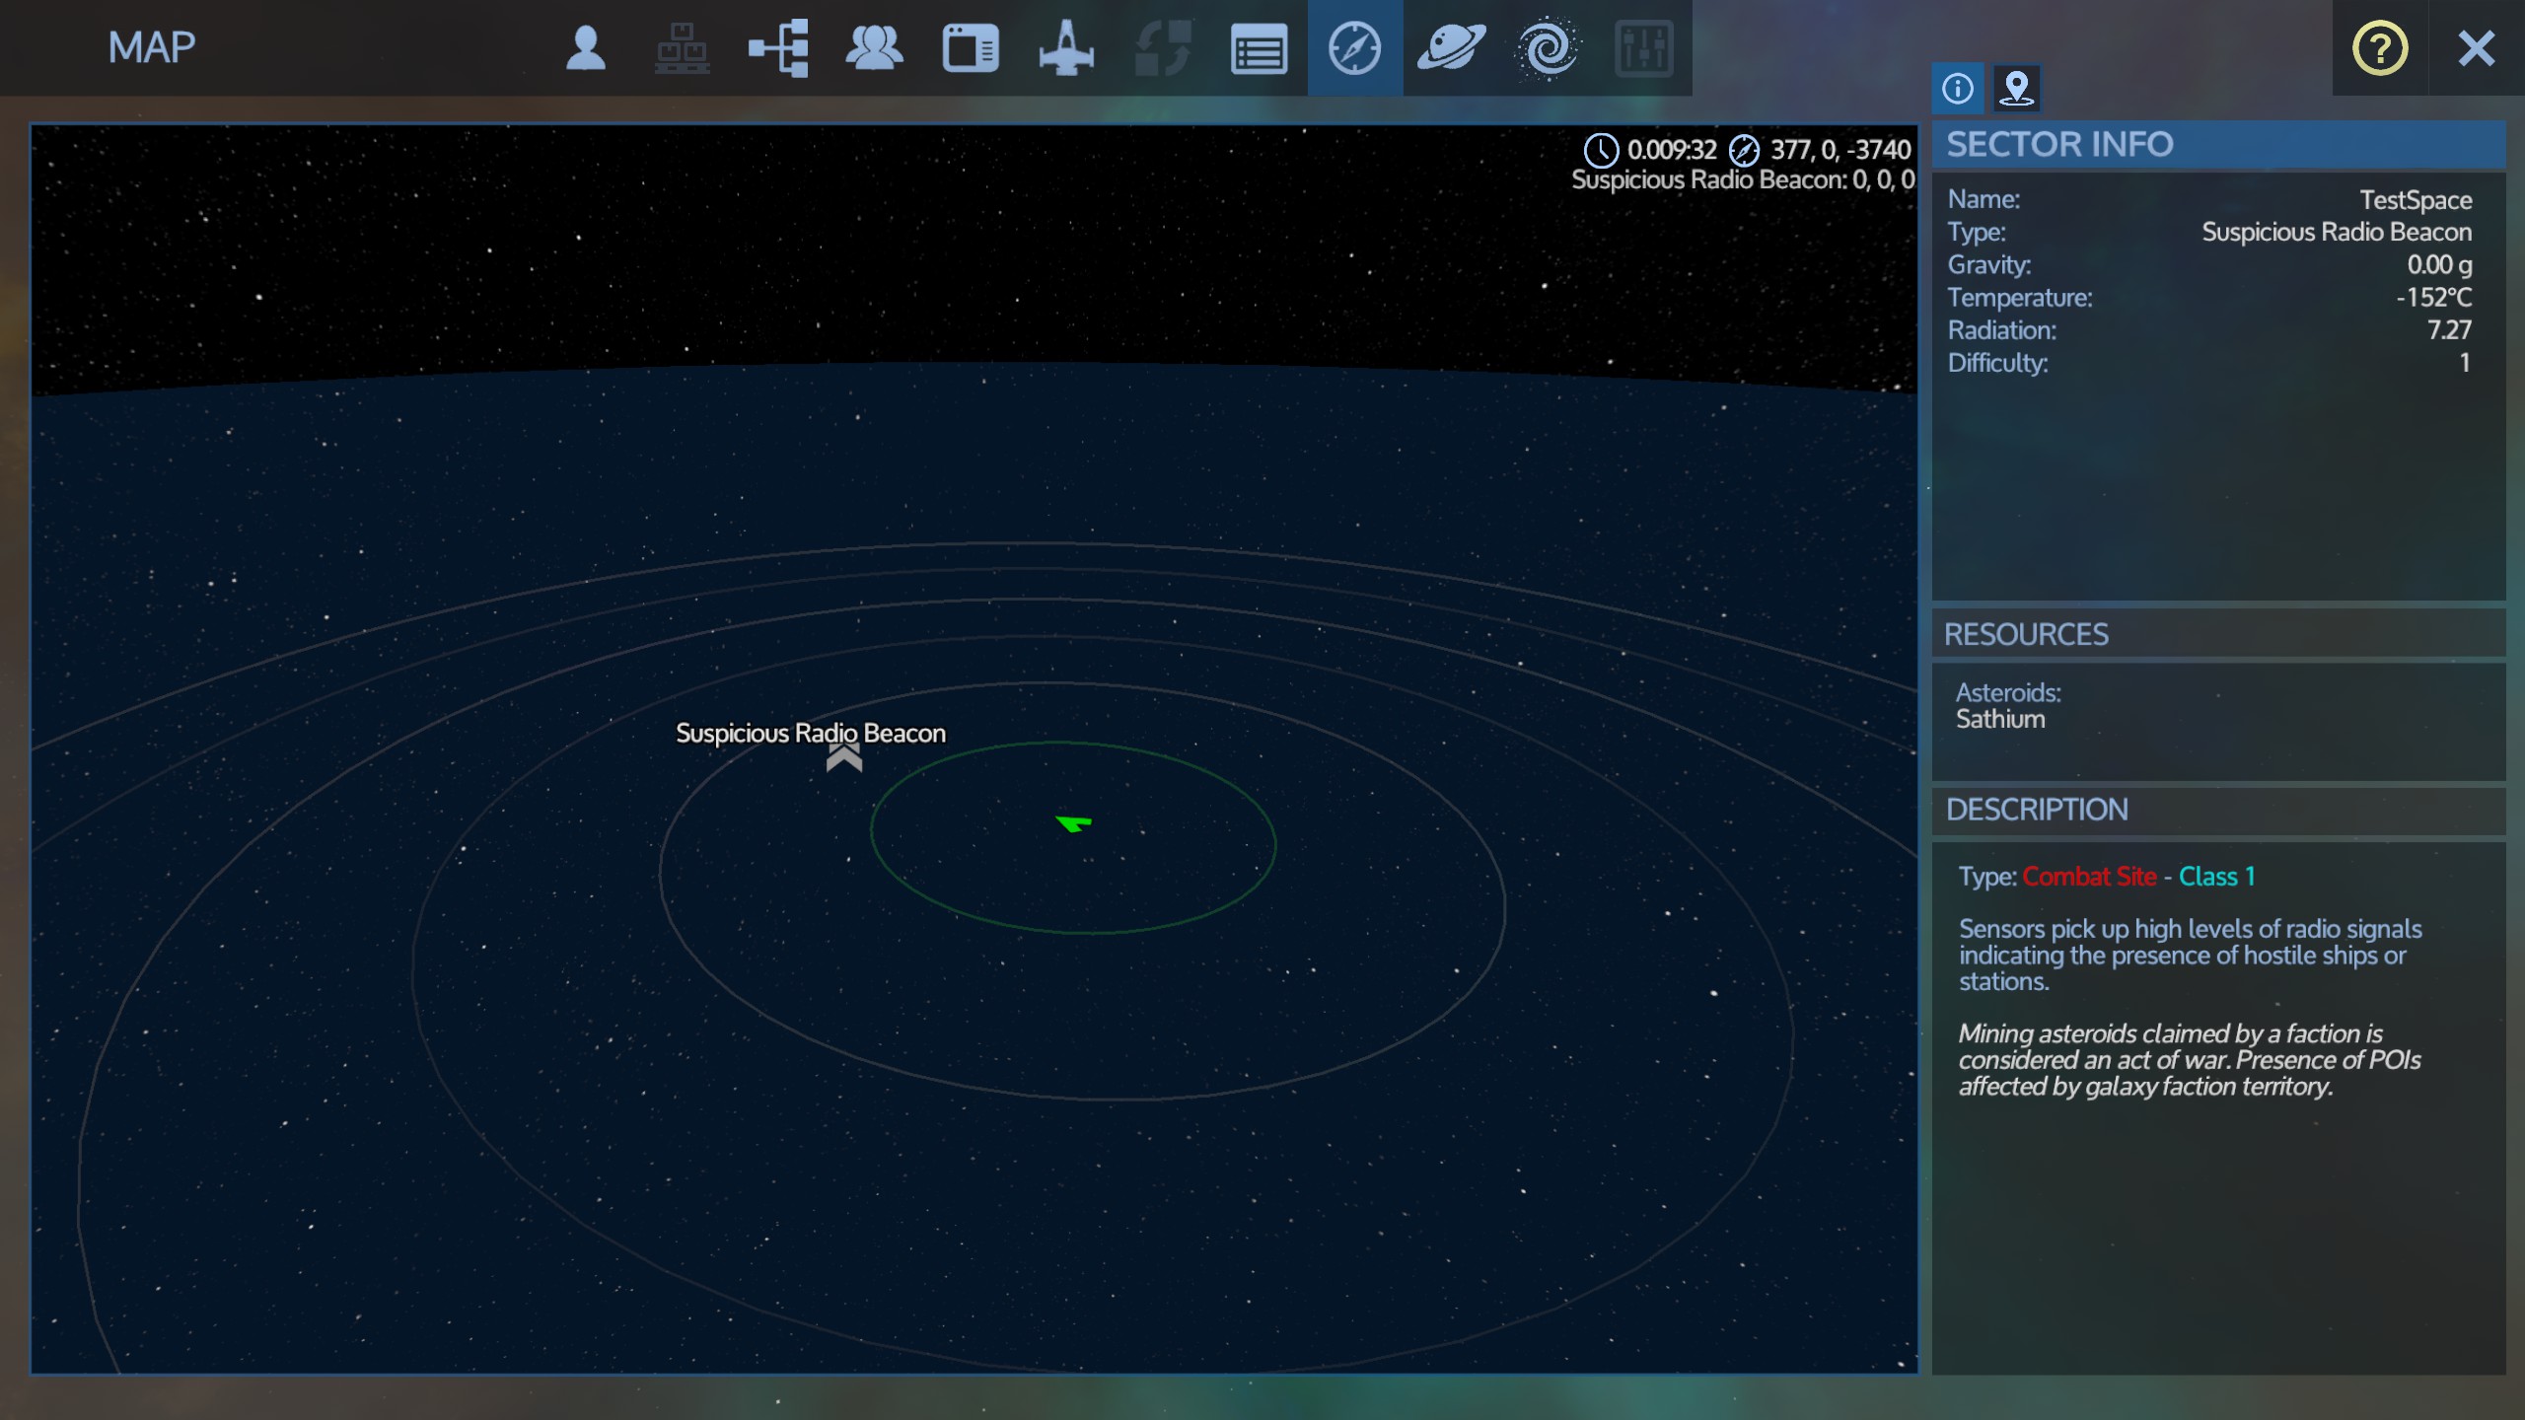The height and width of the screenshot is (1420, 2525).
Task: Open the Player character tab icon
Action: click(585, 48)
